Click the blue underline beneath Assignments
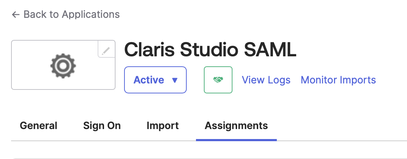 pyautogui.click(x=236, y=140)
